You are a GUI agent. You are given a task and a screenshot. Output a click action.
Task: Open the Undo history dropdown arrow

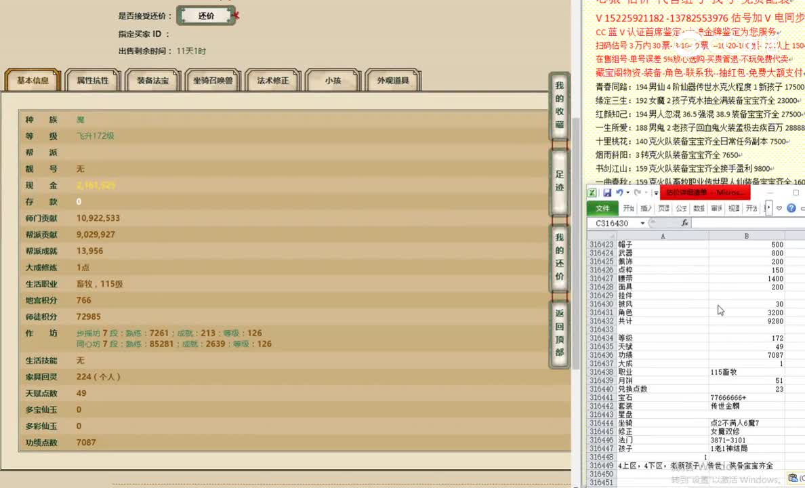[628, 193]
